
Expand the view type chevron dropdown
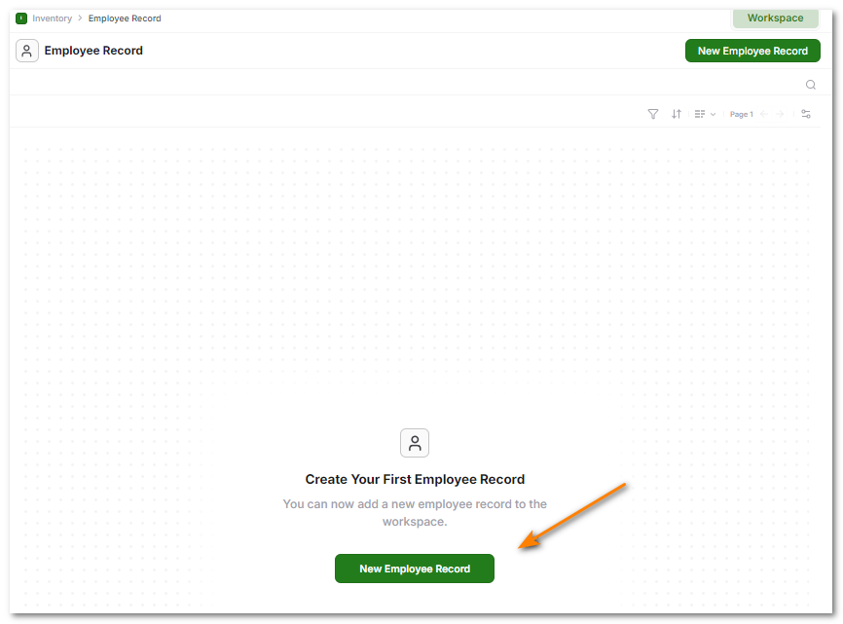pyautogui.click(x=713, y=114)
